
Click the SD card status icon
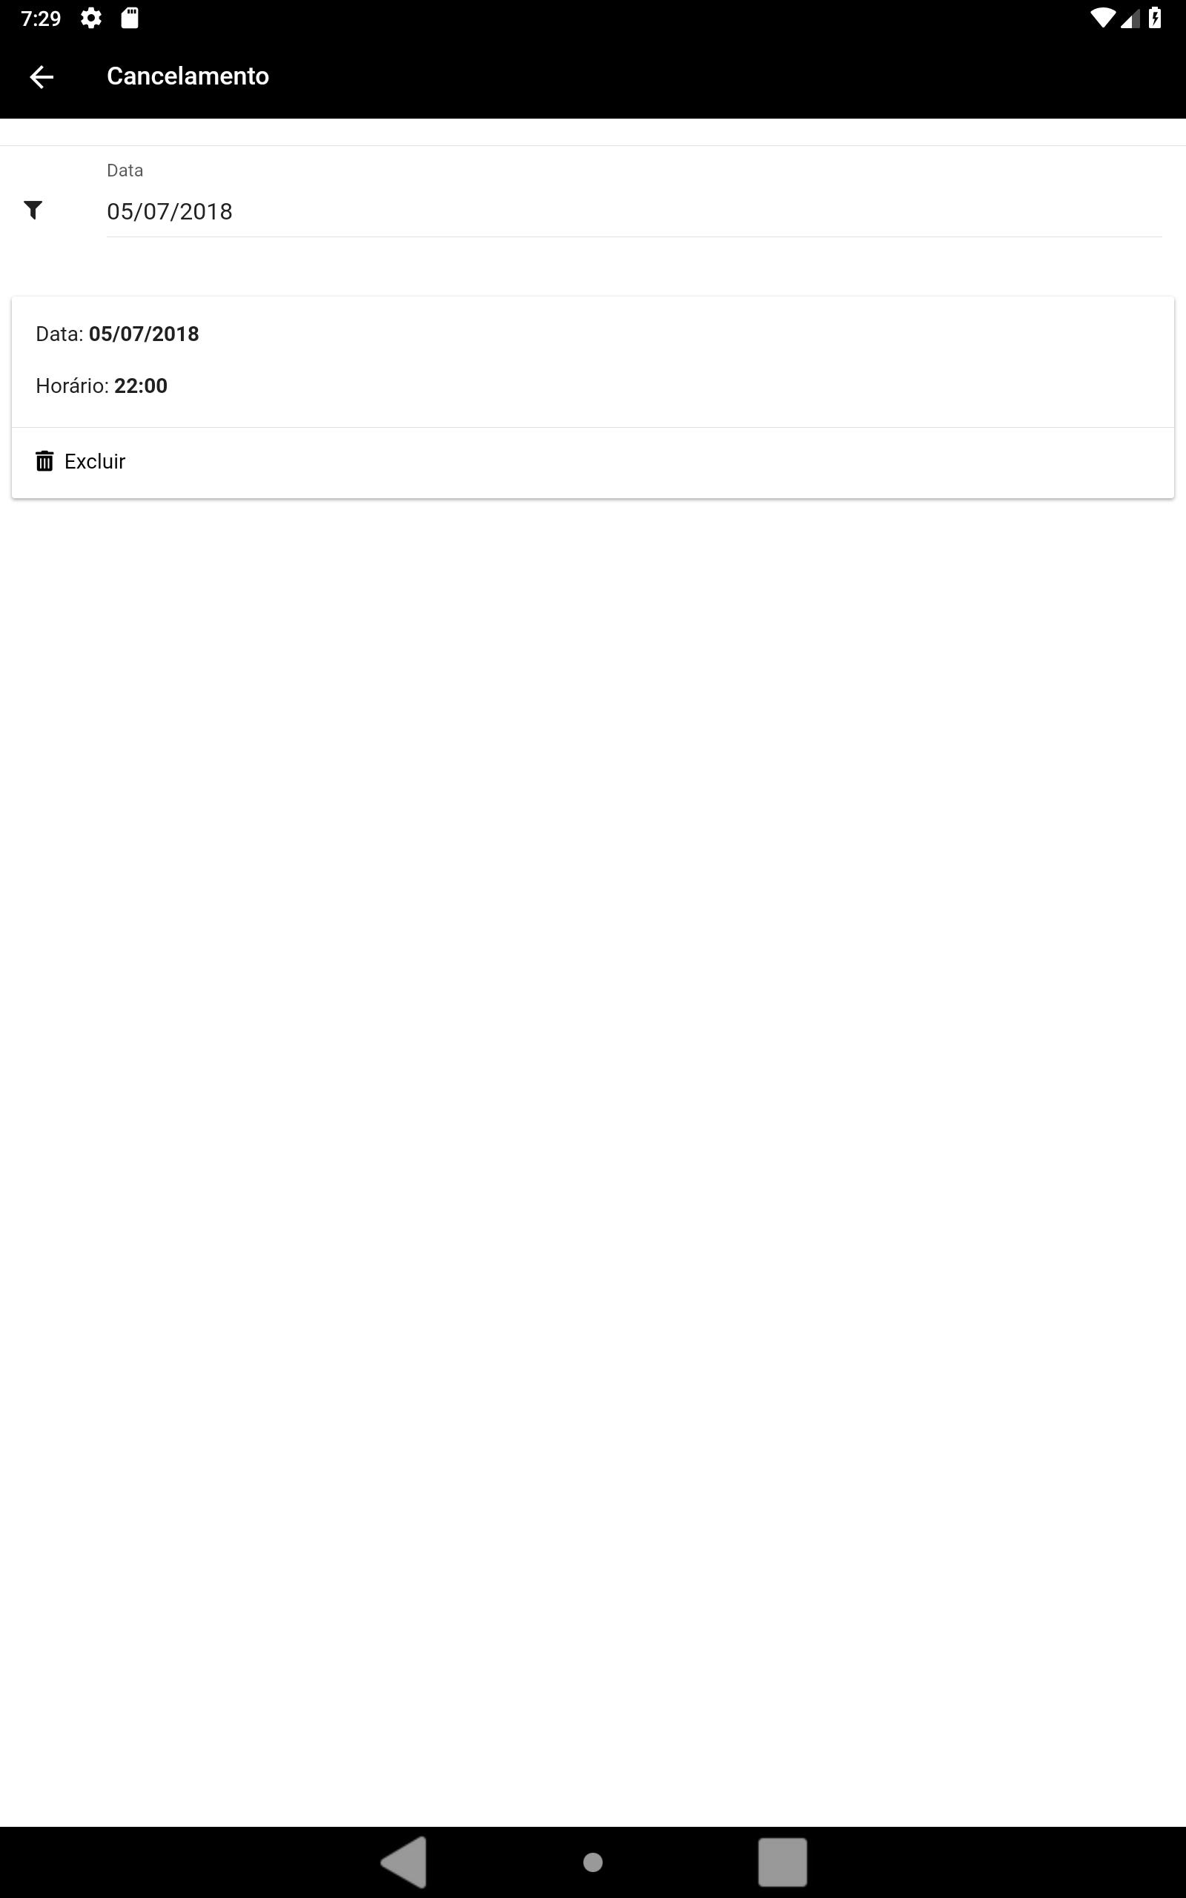pyautogui.click(x=130, y=18)
